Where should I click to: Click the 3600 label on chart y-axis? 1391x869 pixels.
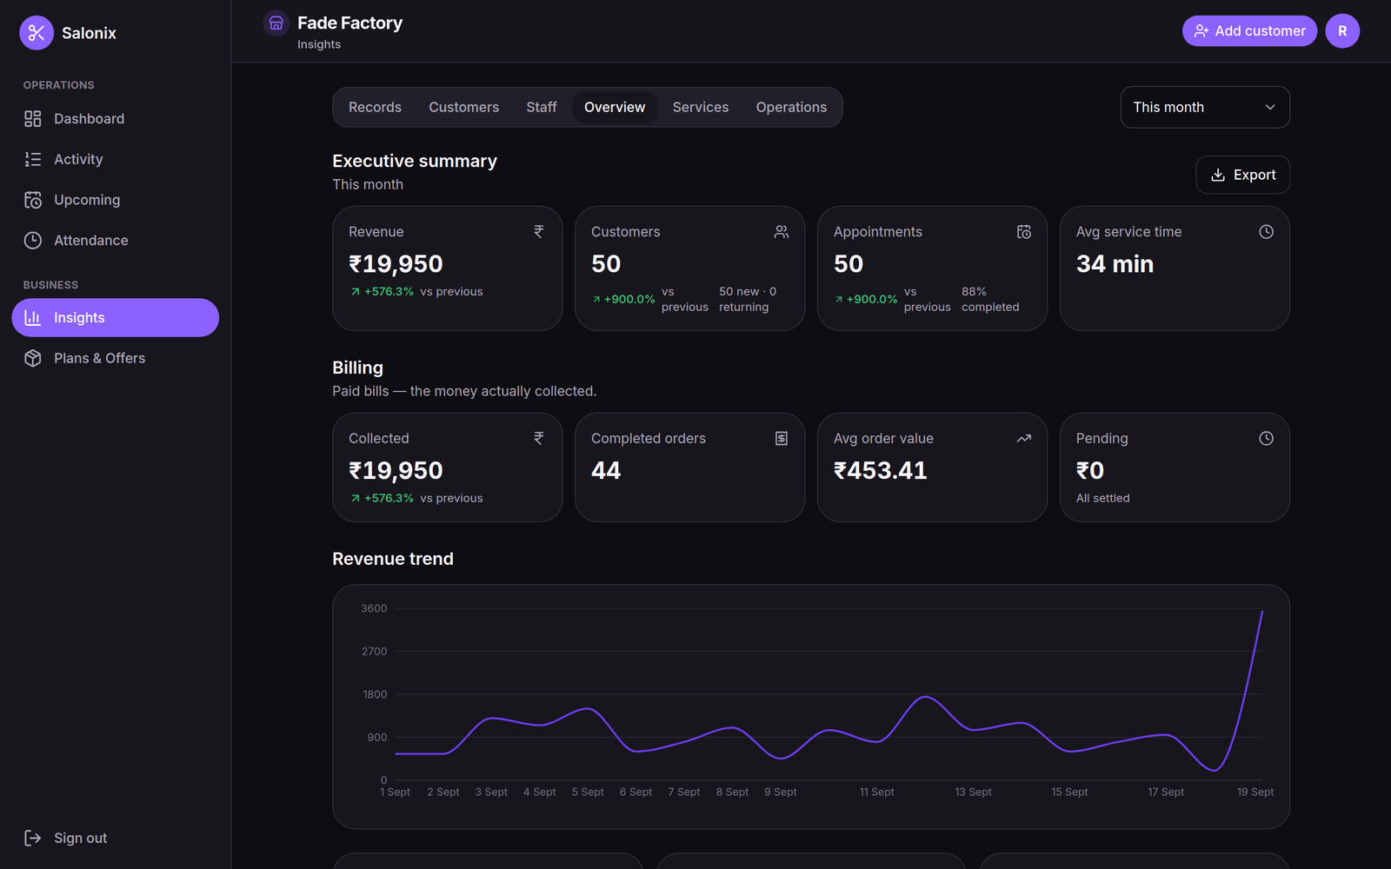pyautogui.click(x=374, y=608)
